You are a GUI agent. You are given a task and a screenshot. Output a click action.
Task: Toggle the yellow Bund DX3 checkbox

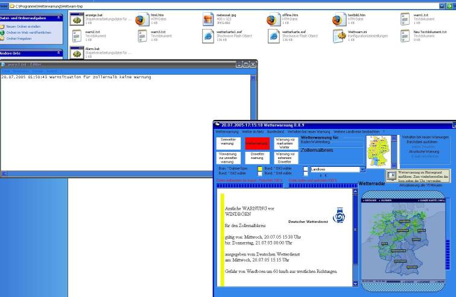click(260, 169)
